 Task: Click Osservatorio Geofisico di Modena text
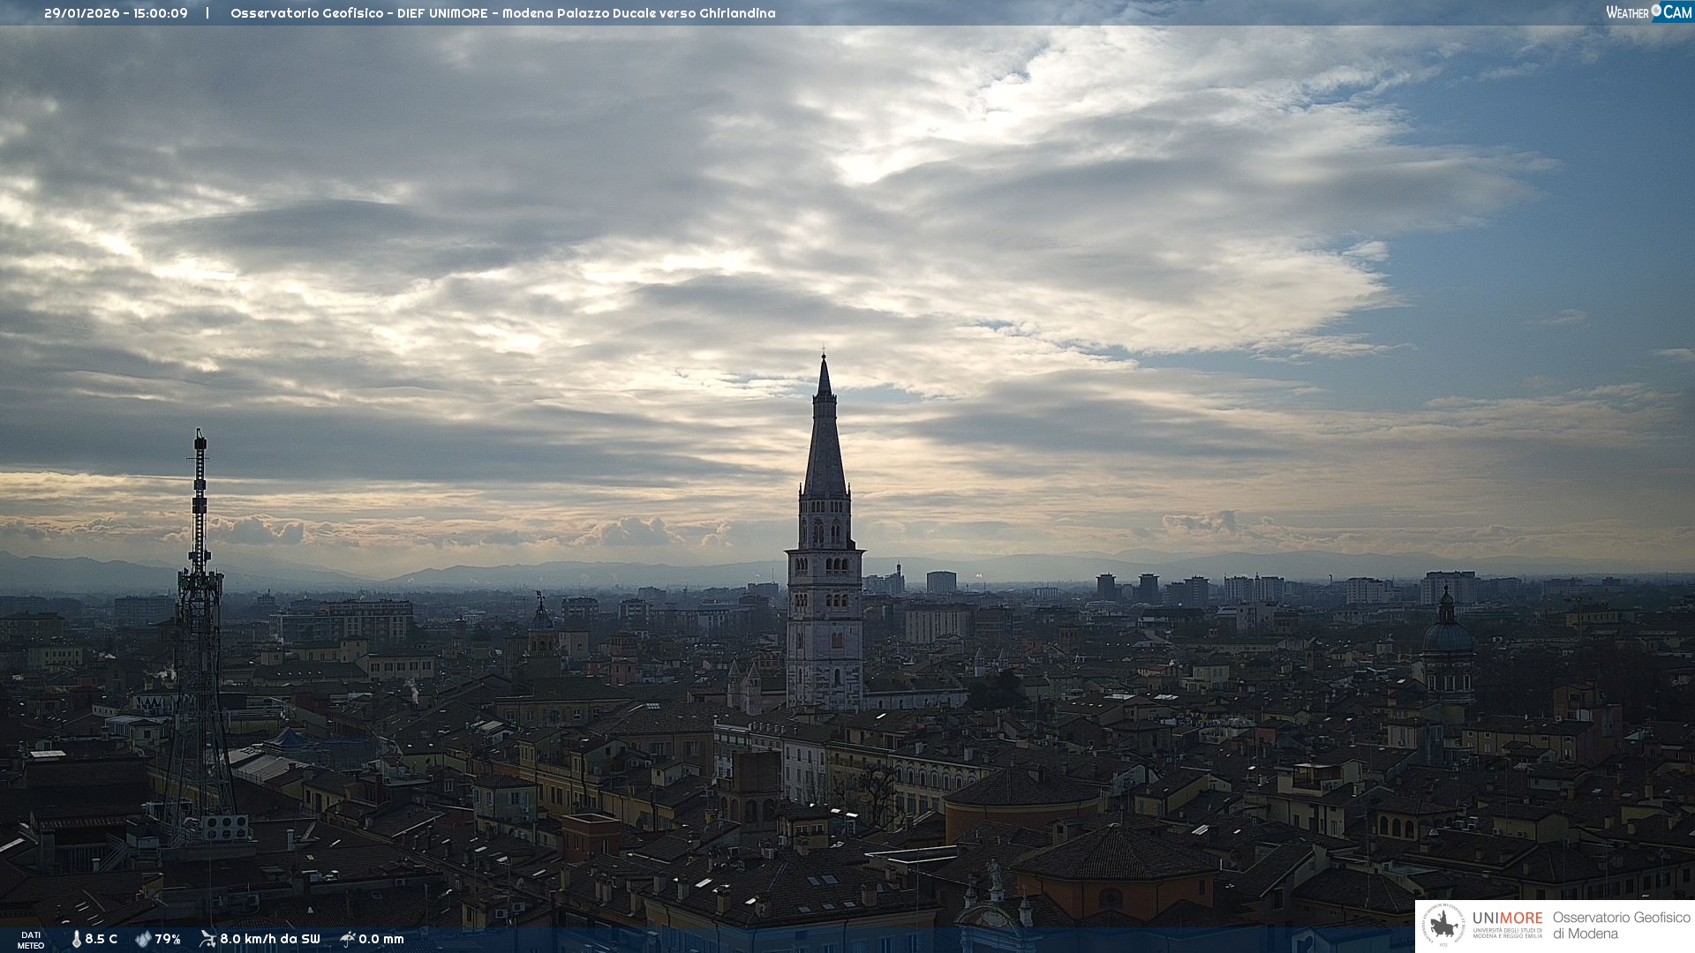point(1621,926)
